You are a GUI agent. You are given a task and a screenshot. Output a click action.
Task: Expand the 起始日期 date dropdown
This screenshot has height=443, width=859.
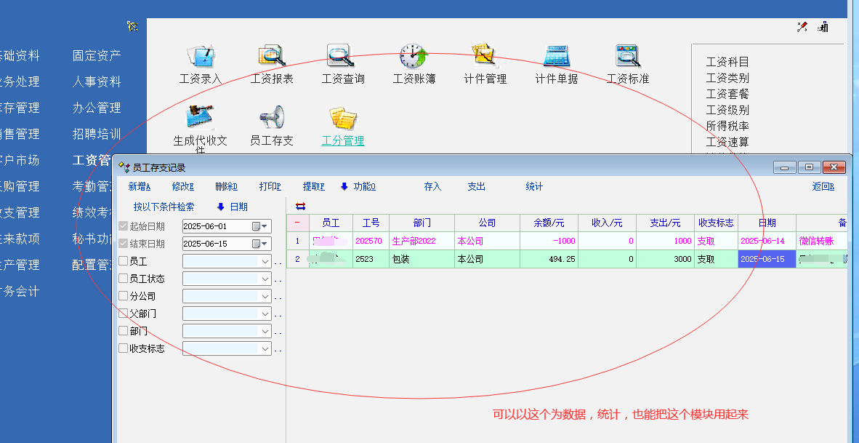click(x=265, y=226)
